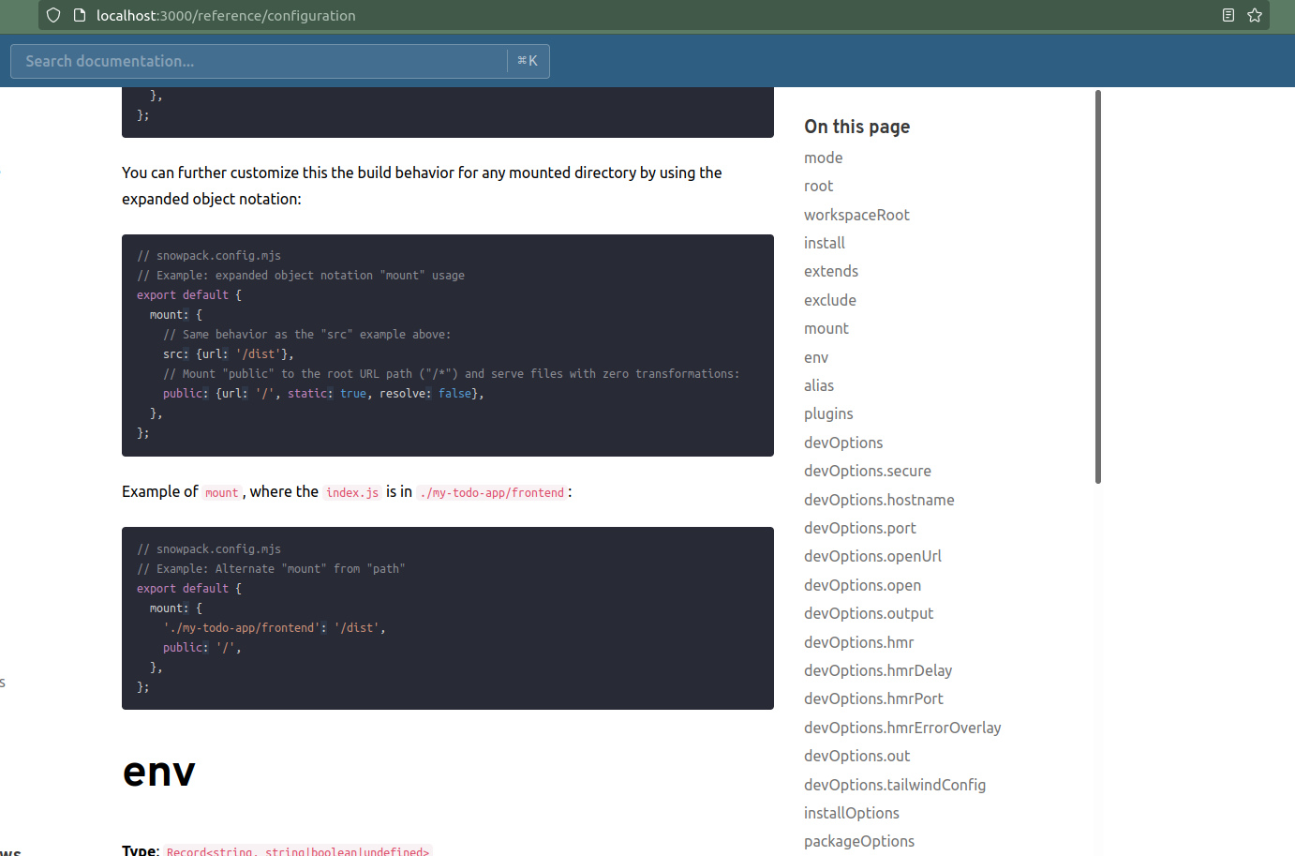Open the plugins reference link
Viewport: 1295px width, 856px height.
(x=828, y=413)
